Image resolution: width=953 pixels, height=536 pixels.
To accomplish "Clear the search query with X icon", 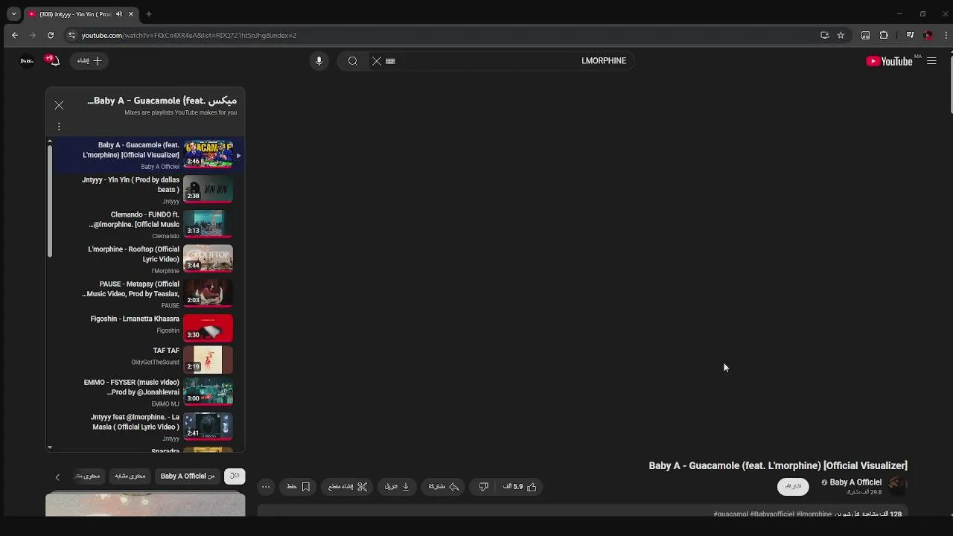I will (377, 61).
